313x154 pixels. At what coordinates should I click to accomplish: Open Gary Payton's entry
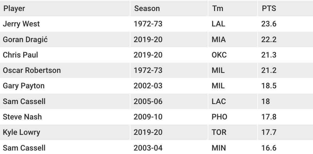pyautogui.click(x=24, y=86)
